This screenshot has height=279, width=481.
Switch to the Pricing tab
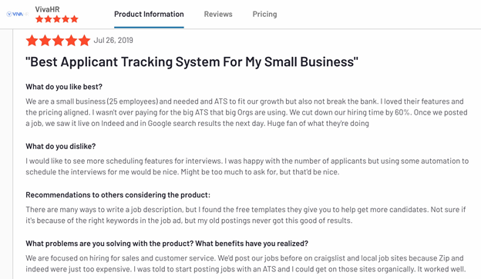point(264,14)
